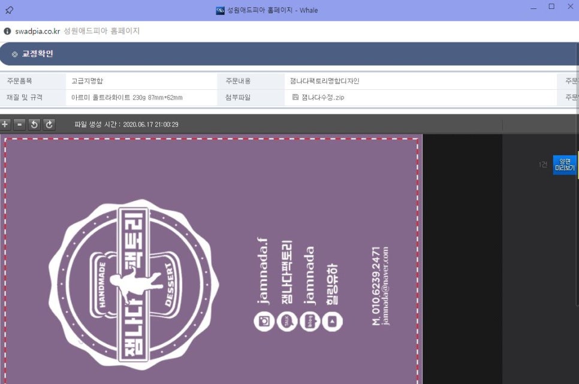Screen dimensions: 579x384
Task: Click the 재질 및 규격 label cell
Action: click(x=33, y=98)
